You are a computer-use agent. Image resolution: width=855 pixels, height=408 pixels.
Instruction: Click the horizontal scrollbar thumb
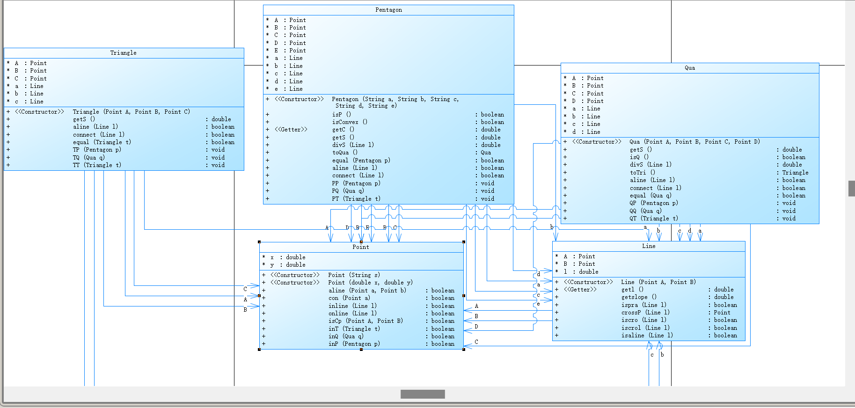tap(423, 394)
